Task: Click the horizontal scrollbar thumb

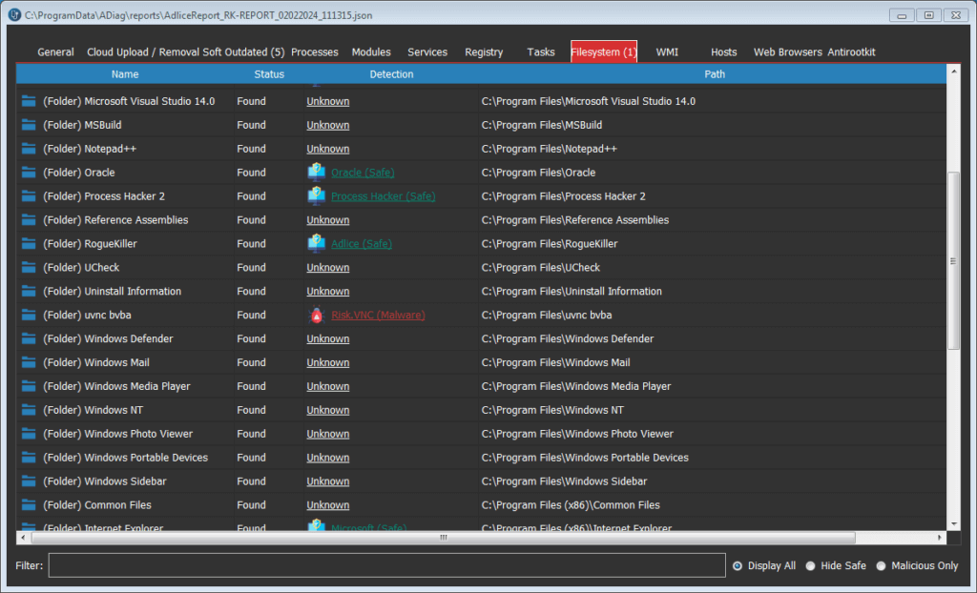Action: point(443,538)
